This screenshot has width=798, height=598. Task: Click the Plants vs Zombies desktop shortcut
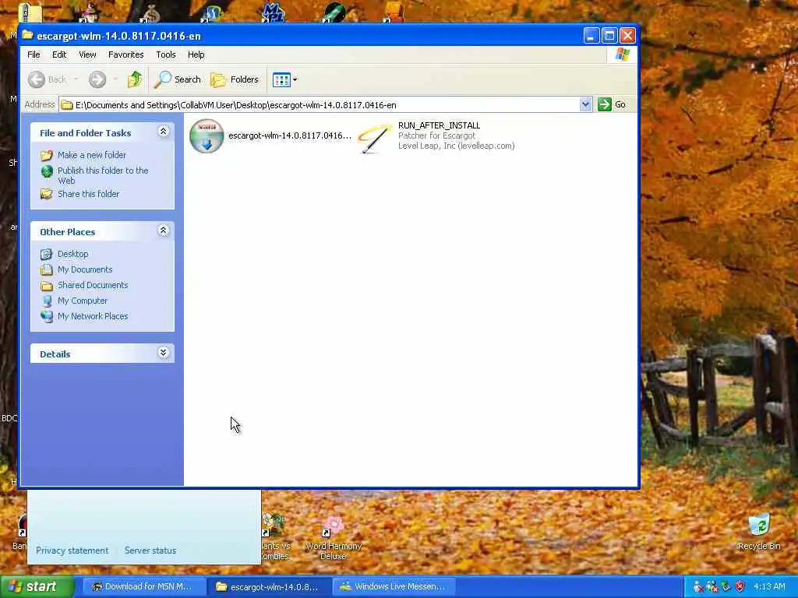(x=275, y=537)
